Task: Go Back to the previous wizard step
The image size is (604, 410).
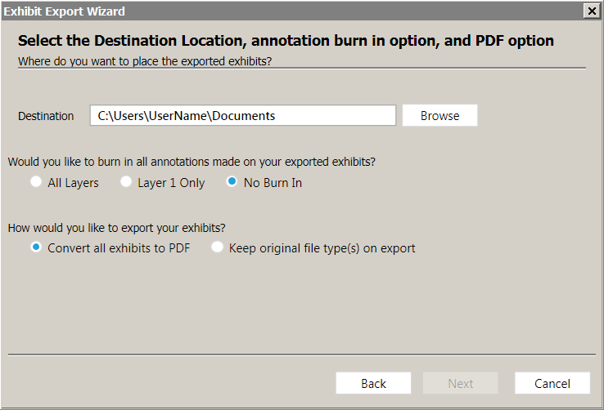Action: (x=373, y=383)
